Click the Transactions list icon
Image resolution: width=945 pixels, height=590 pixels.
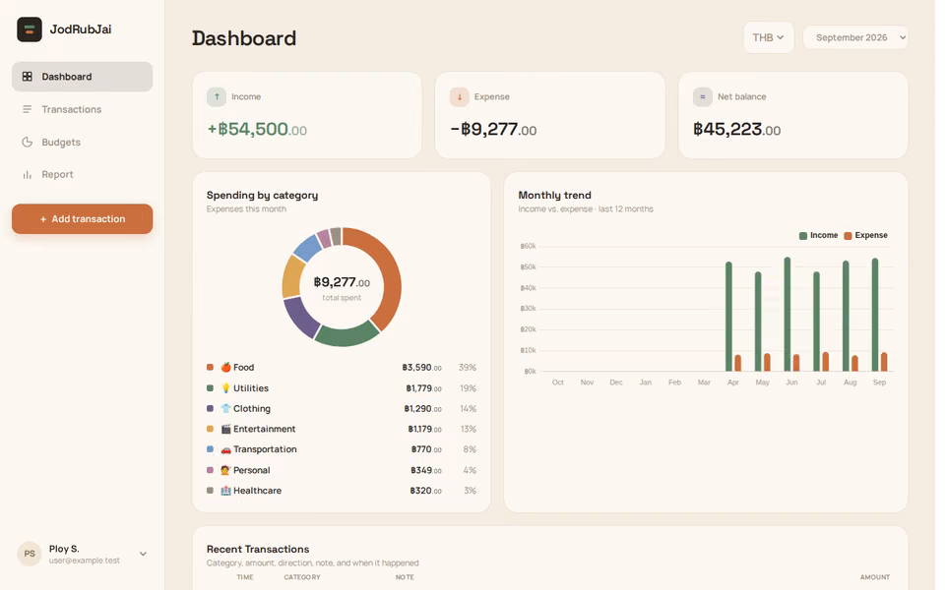pos(28,109)
